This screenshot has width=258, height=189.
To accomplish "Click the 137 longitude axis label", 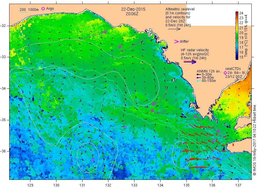I will click(238, 185).
